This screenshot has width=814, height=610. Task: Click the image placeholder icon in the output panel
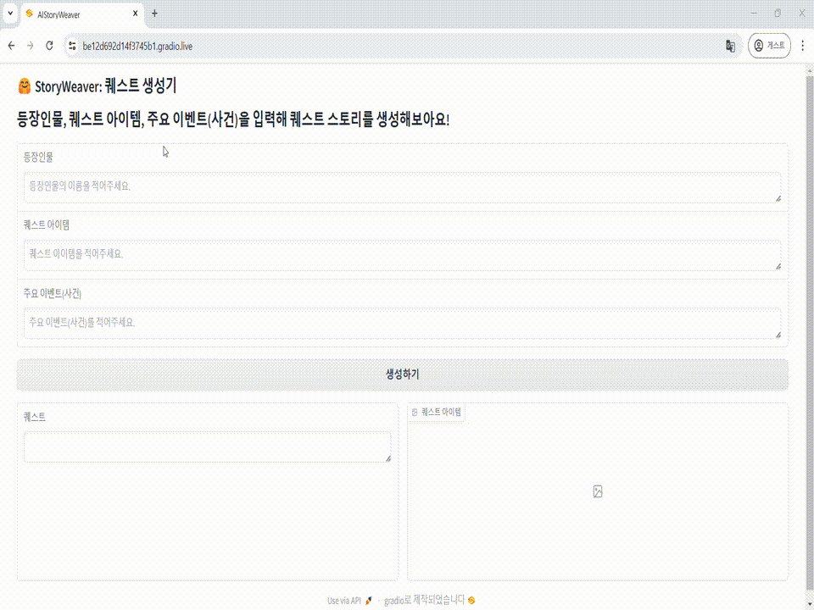[598, 491]
